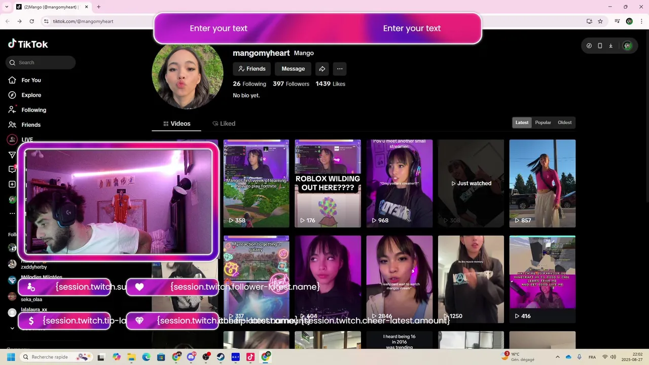
Task: Click the download desktop app icon
Action: coord(610,46)
